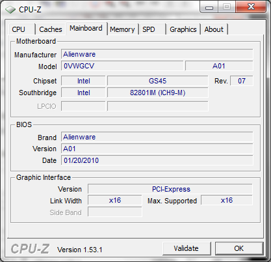Click the GS45 chipset value
The height and width of the screenshot is (262, 271).
[158, 81]
